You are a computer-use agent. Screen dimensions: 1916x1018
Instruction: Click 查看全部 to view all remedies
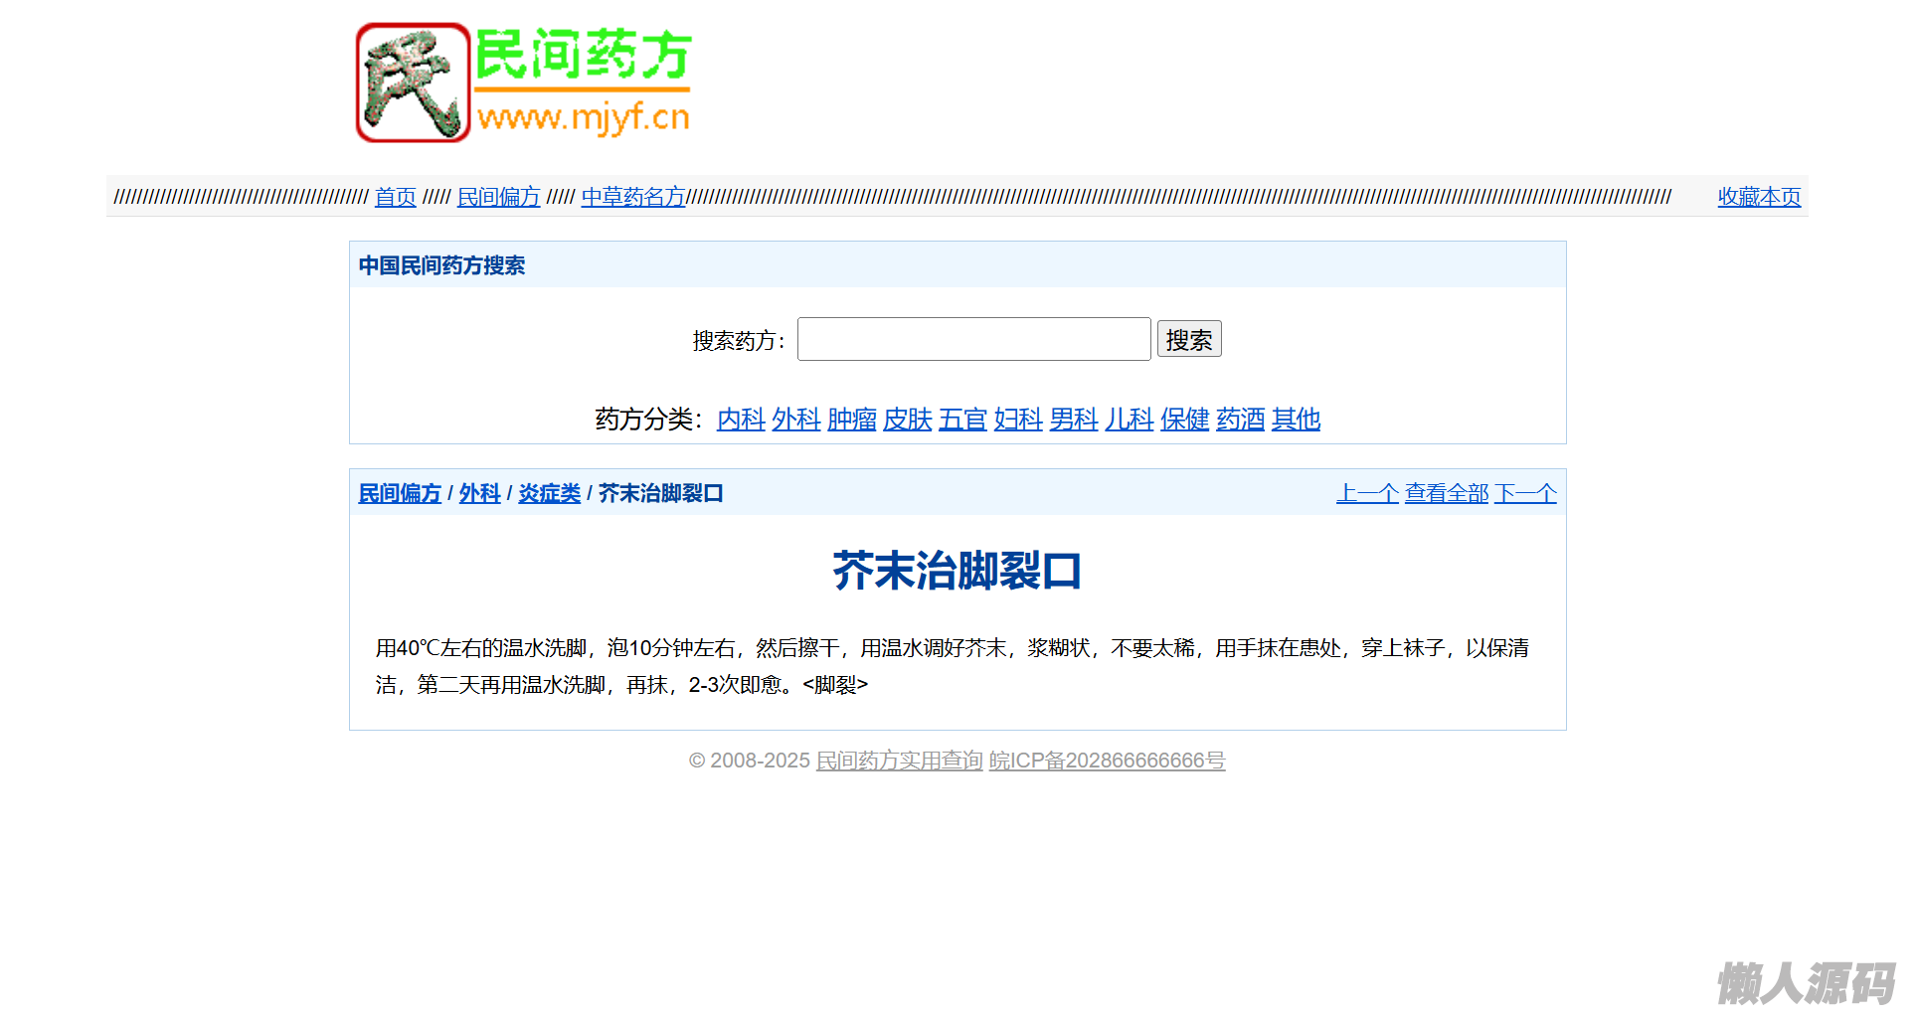[x=1446, y=493]
